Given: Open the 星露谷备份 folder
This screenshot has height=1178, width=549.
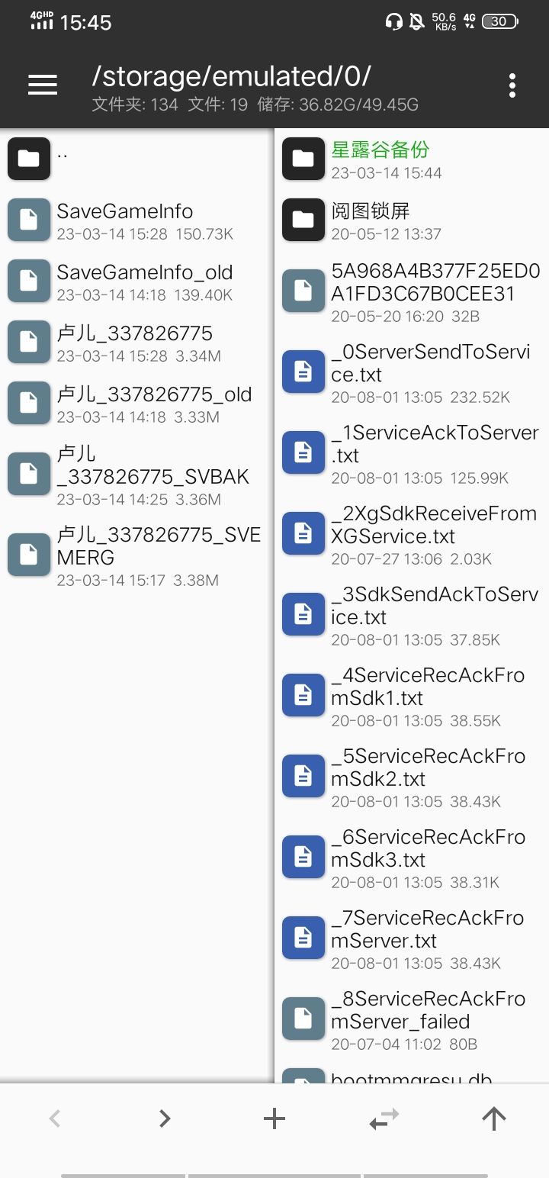Looking at the screenshot, I should pyautogui.click(x=380, y=150).
